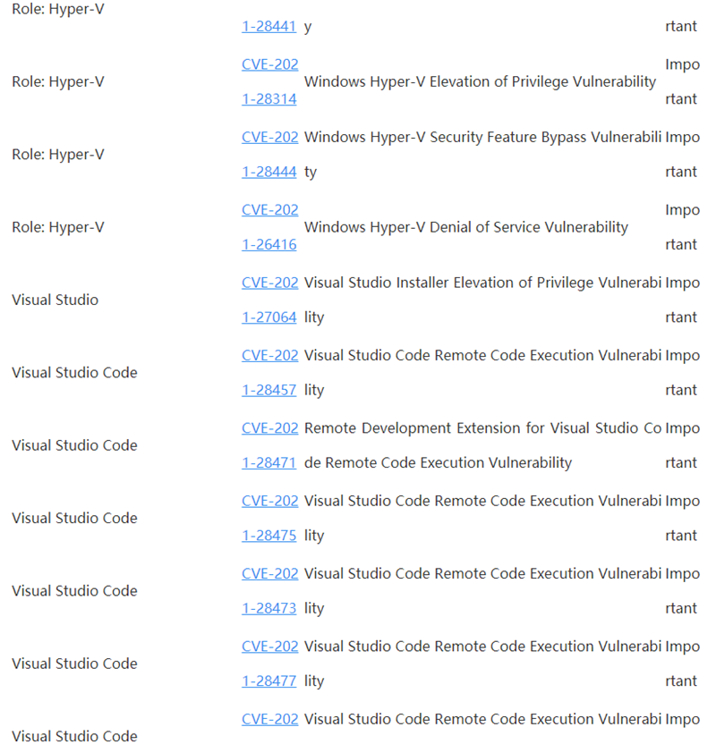Select the Visual Studio Code tag beside Remote Development Extension
The width and height of the screenshot is (716, 744).
click(x=74, y=445)
